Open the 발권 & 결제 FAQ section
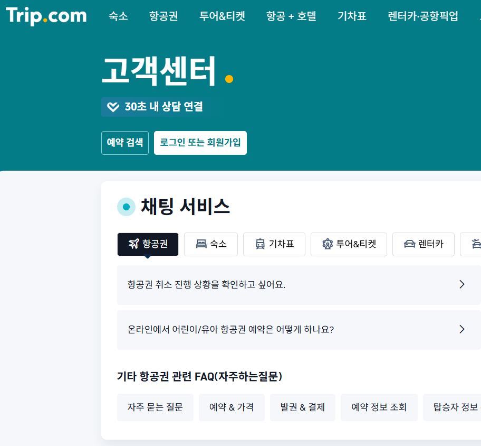The width and height of the screenshot is (481, 446). click(x=302, y=407)
